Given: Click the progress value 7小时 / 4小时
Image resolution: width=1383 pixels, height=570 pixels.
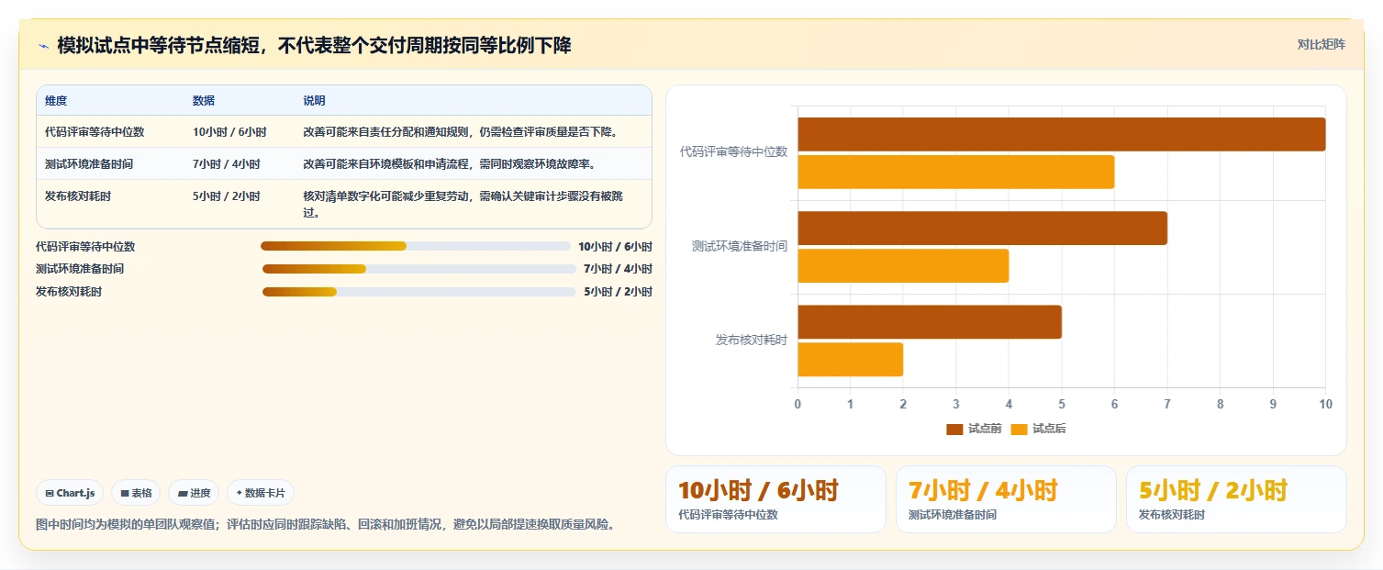Looking at the screenshot, I should [618, 269].
